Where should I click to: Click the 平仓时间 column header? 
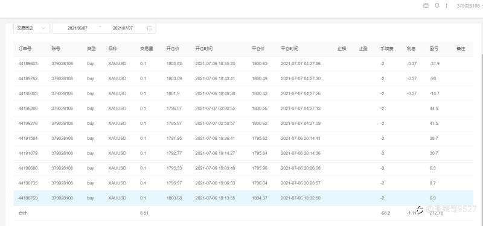[289, 49]
